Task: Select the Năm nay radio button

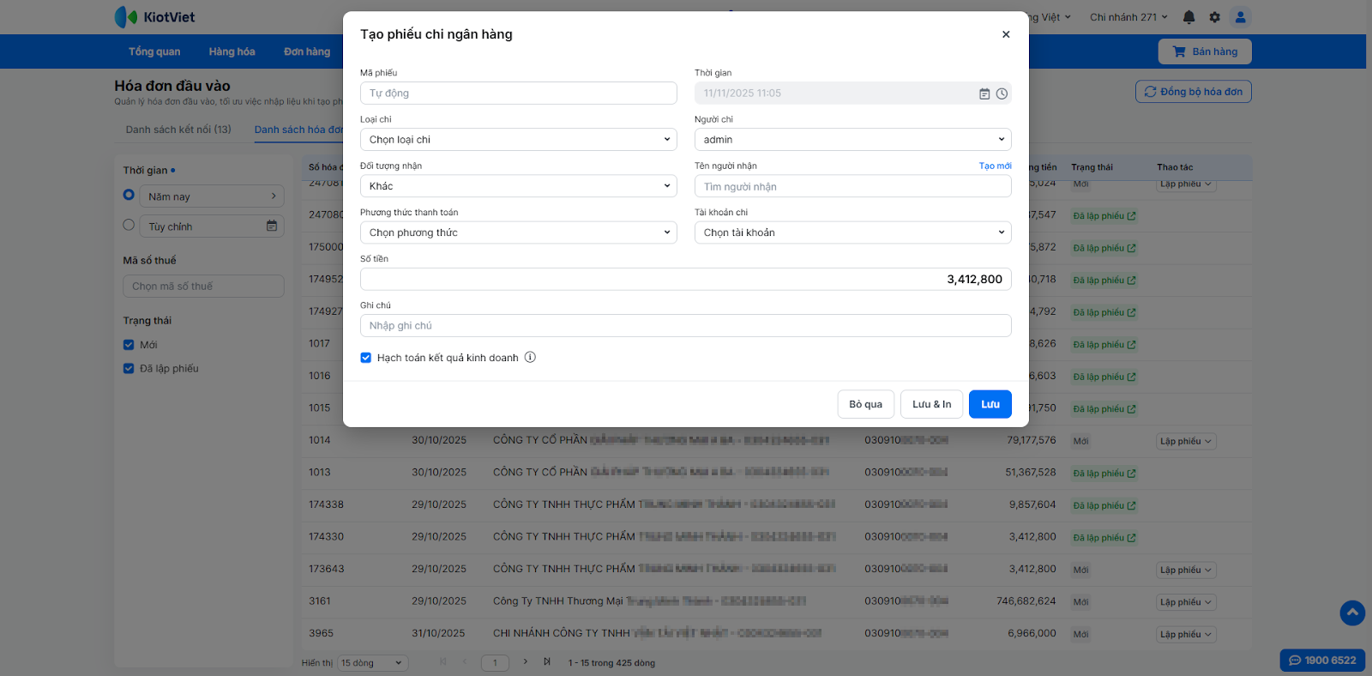Action: point(129,196)
